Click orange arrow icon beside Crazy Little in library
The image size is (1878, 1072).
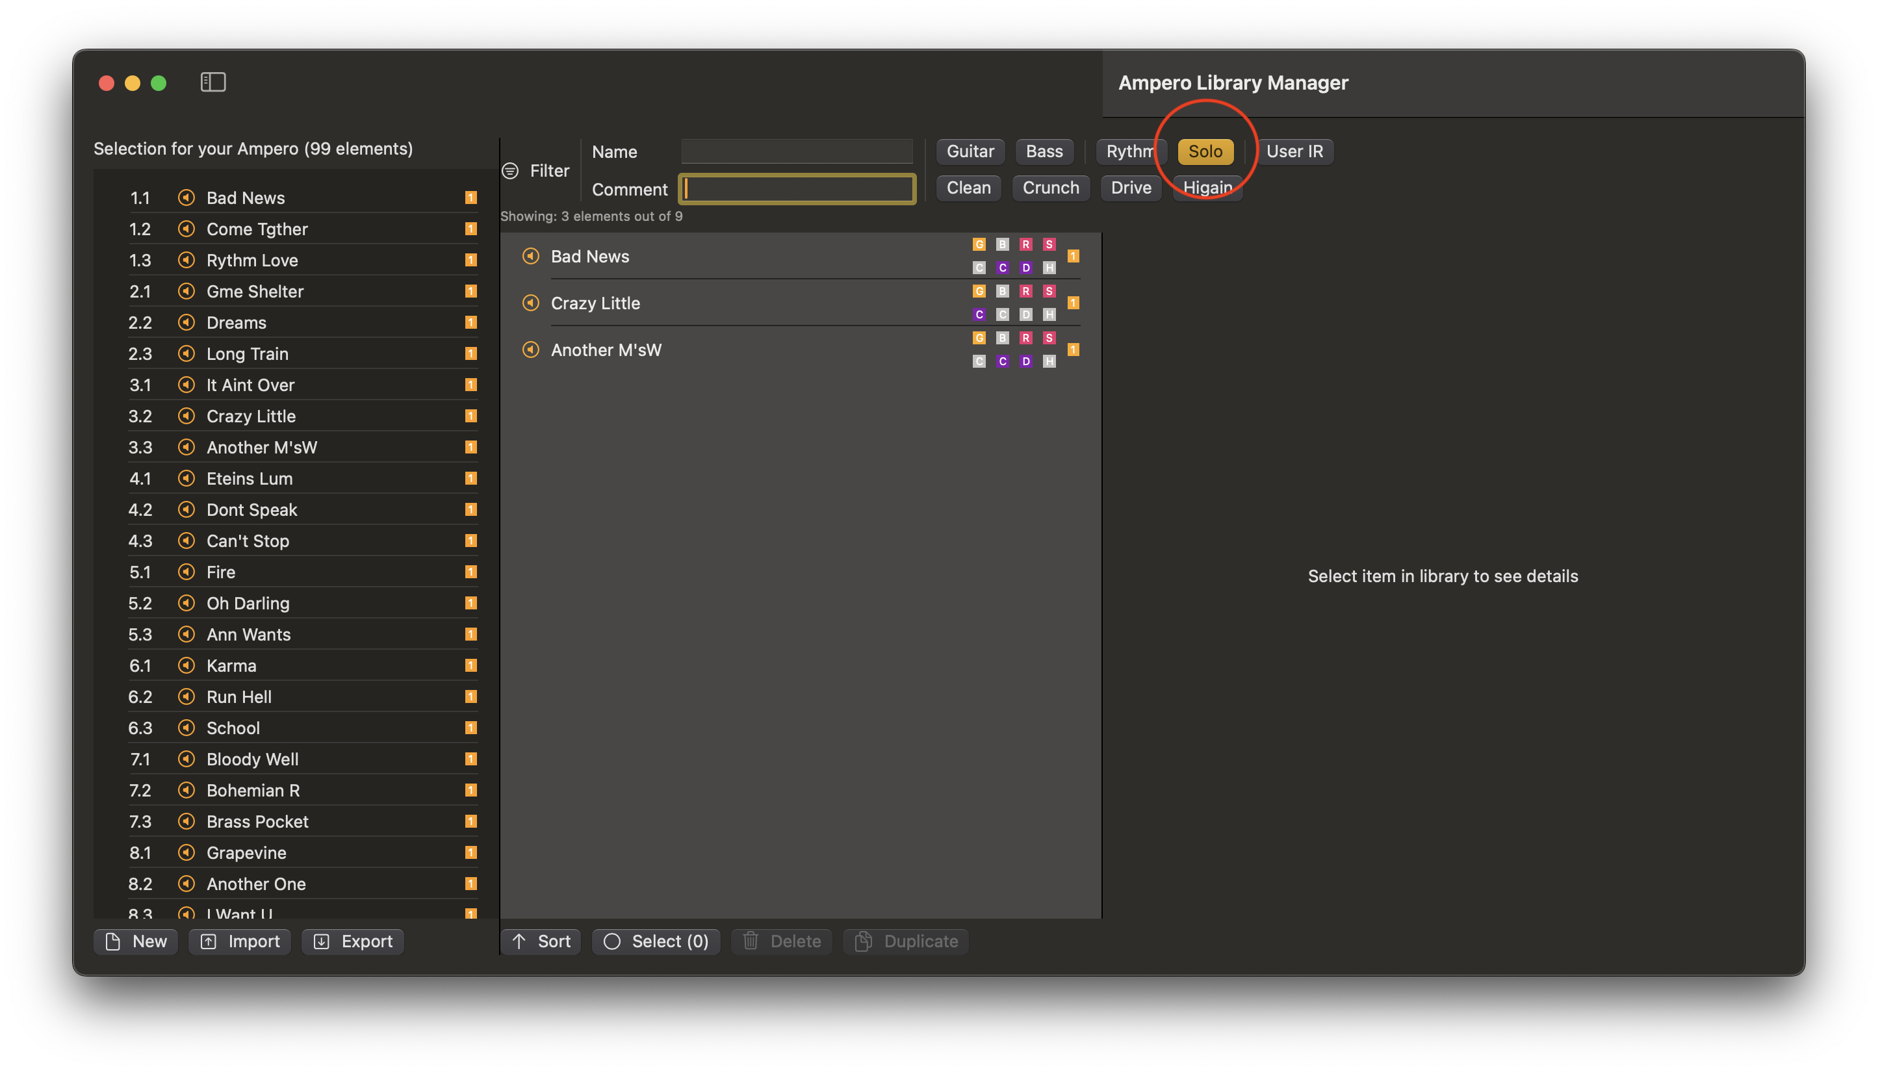tap(531, 303)
